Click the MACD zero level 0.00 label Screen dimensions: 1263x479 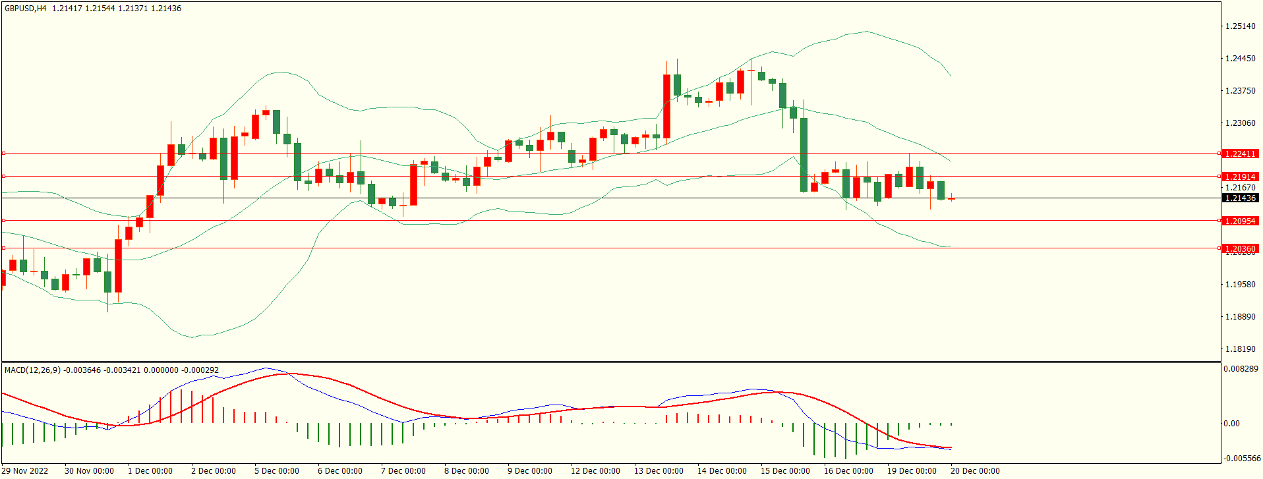coord(1231,424)
